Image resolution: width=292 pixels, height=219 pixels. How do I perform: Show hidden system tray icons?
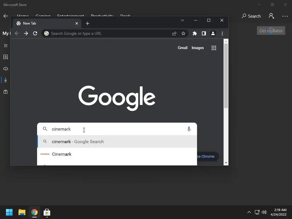pyautogui.click(x=249, y=212)
